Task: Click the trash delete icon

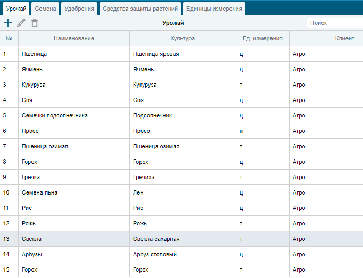Action: click(x=35, y=23)
